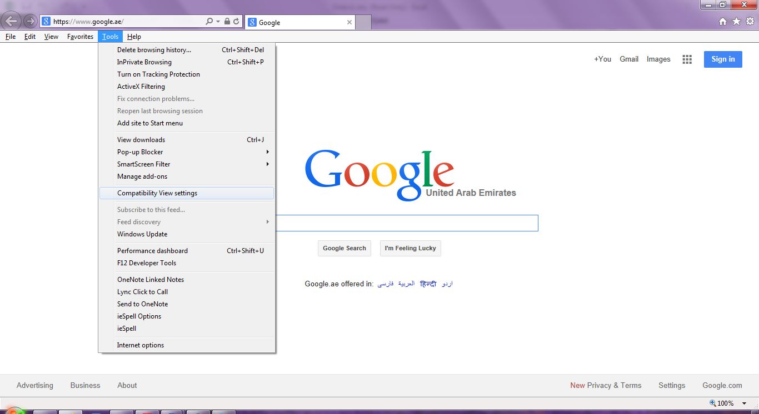Viewport: 759px width, 414px height.
Task: Switch Google to Hindi language link
Action: 428,284
